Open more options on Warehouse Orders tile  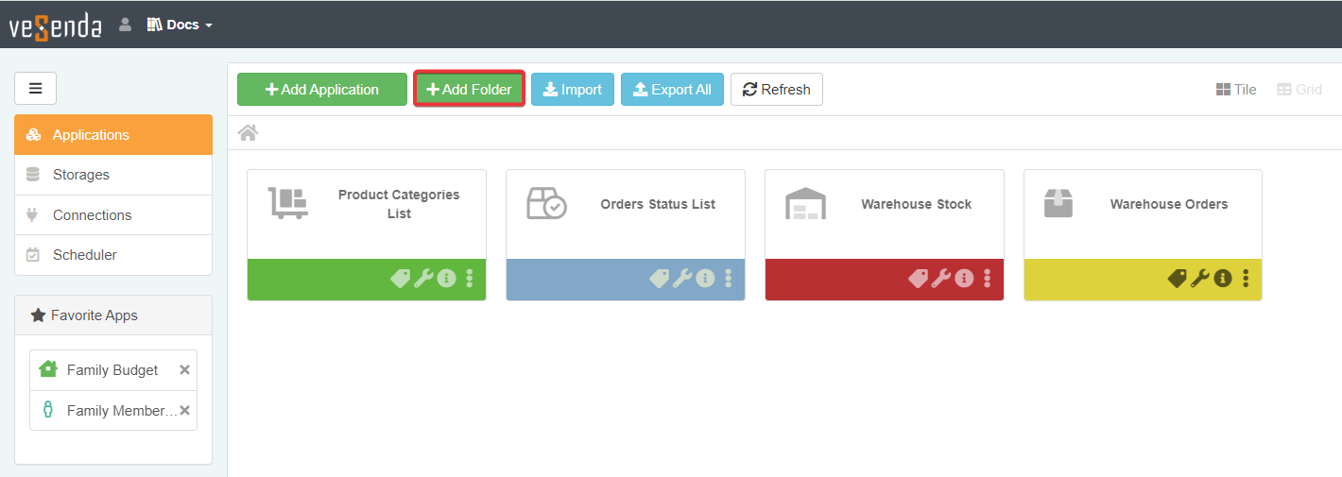pyautogui.click(x=1246, y=278)
